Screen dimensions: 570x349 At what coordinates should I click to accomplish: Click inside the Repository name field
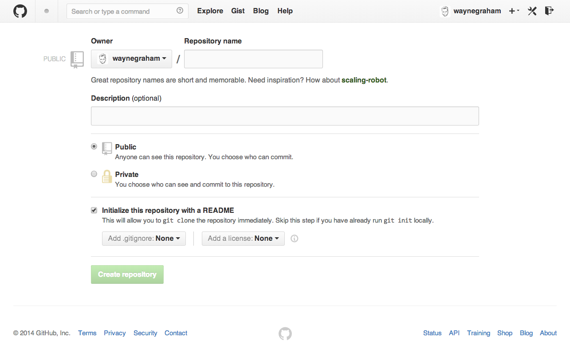(253, 59)
